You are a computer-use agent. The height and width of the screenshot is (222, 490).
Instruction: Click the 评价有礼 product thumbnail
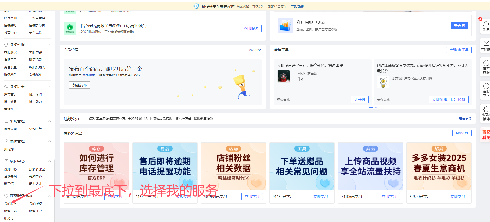click(x=284, y=76)
